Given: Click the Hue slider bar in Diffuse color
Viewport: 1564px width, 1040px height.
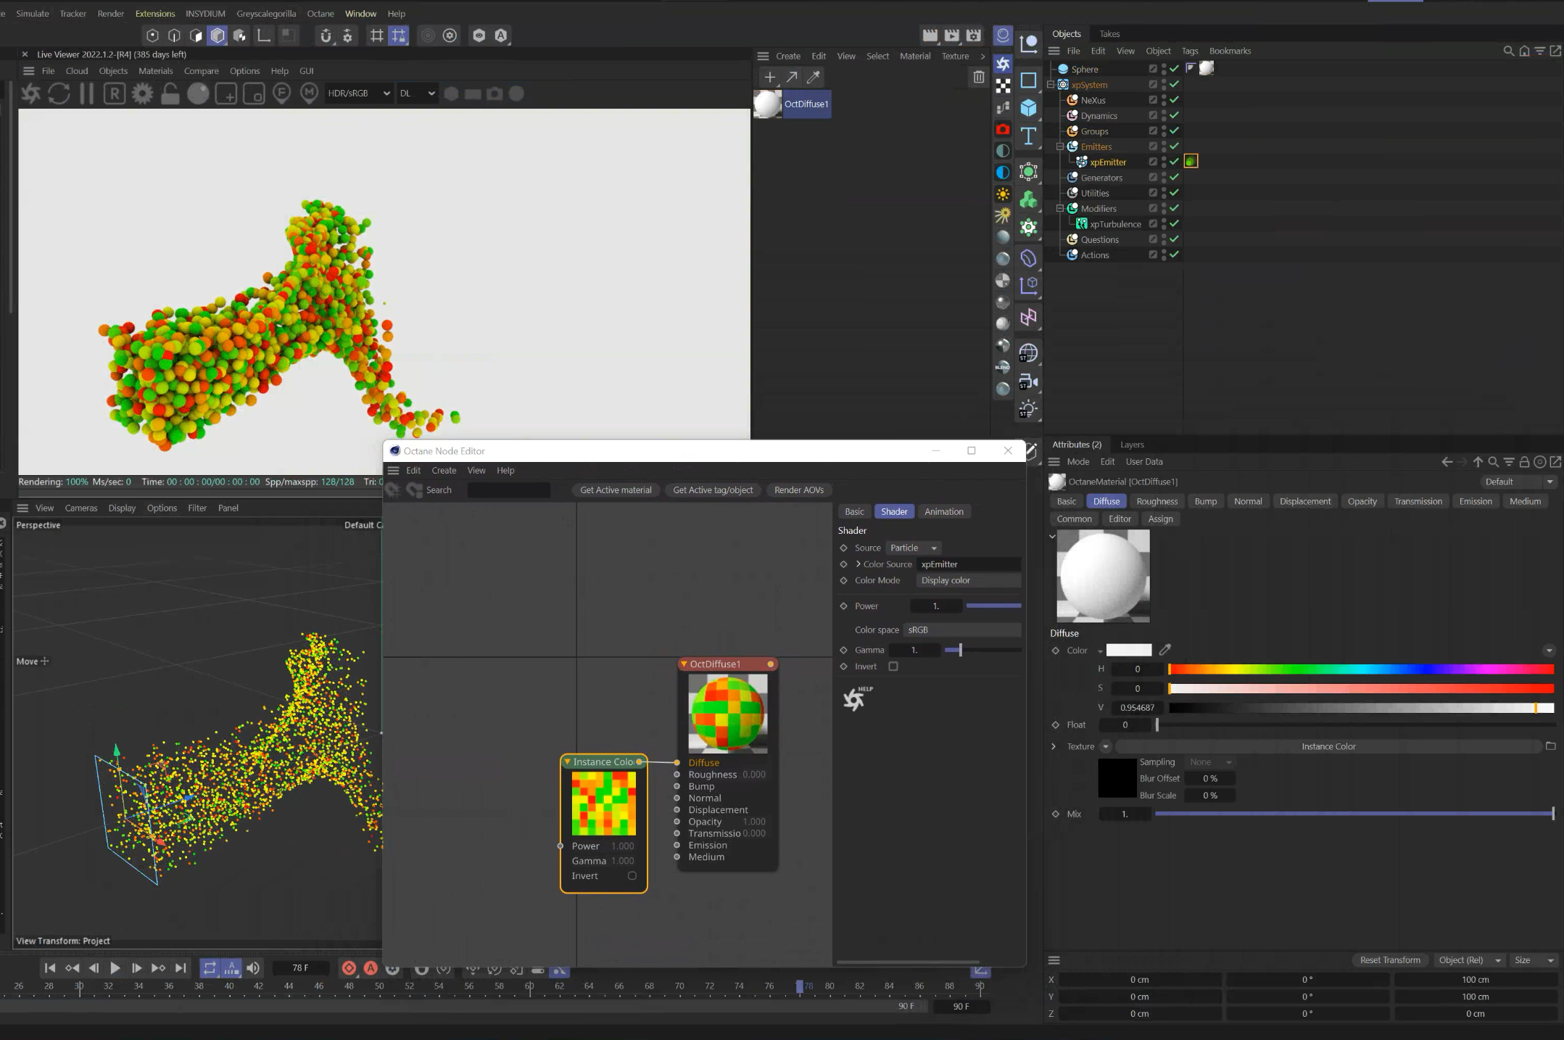Looking at the screenshot, I should 1360,669.
